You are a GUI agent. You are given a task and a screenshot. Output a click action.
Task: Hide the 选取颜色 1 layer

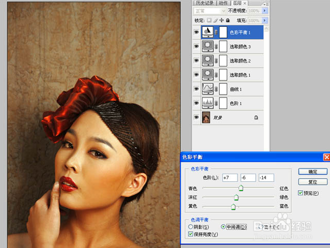pyautogui.click(x=196, y=74)
